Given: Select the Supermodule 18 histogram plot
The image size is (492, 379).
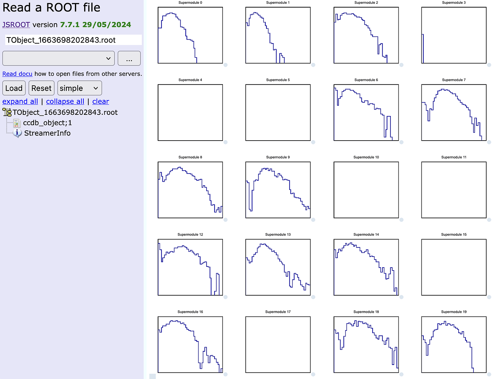Looking at the screenshot, I should (366, 345).
